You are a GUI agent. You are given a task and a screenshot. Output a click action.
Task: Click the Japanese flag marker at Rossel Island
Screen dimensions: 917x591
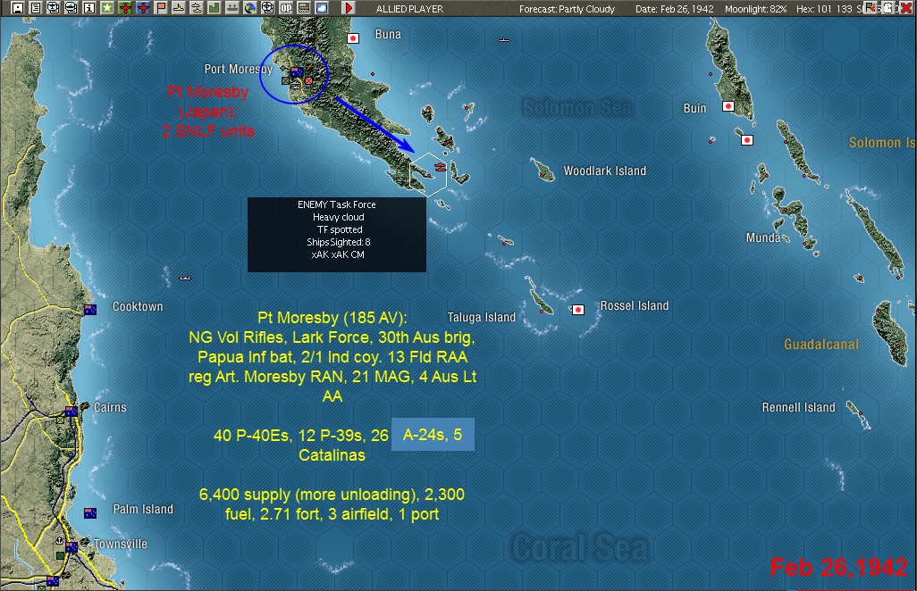(577, 309)
